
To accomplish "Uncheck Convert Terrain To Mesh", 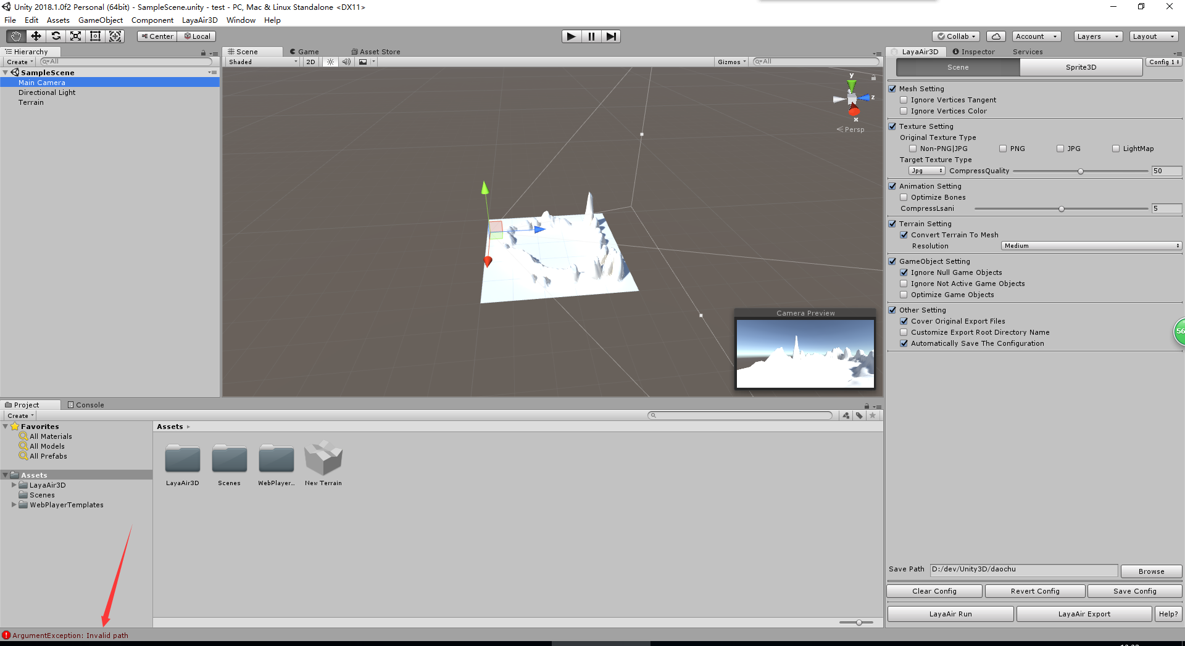I will click(x=904, y=235).
